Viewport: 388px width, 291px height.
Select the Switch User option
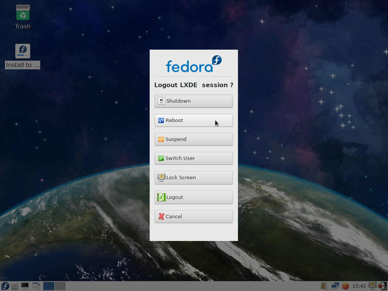pos(194,158)
